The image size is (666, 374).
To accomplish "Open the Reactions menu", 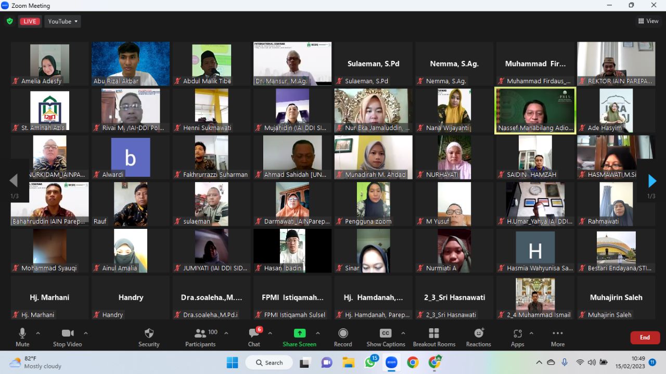I will click(478, 337).
